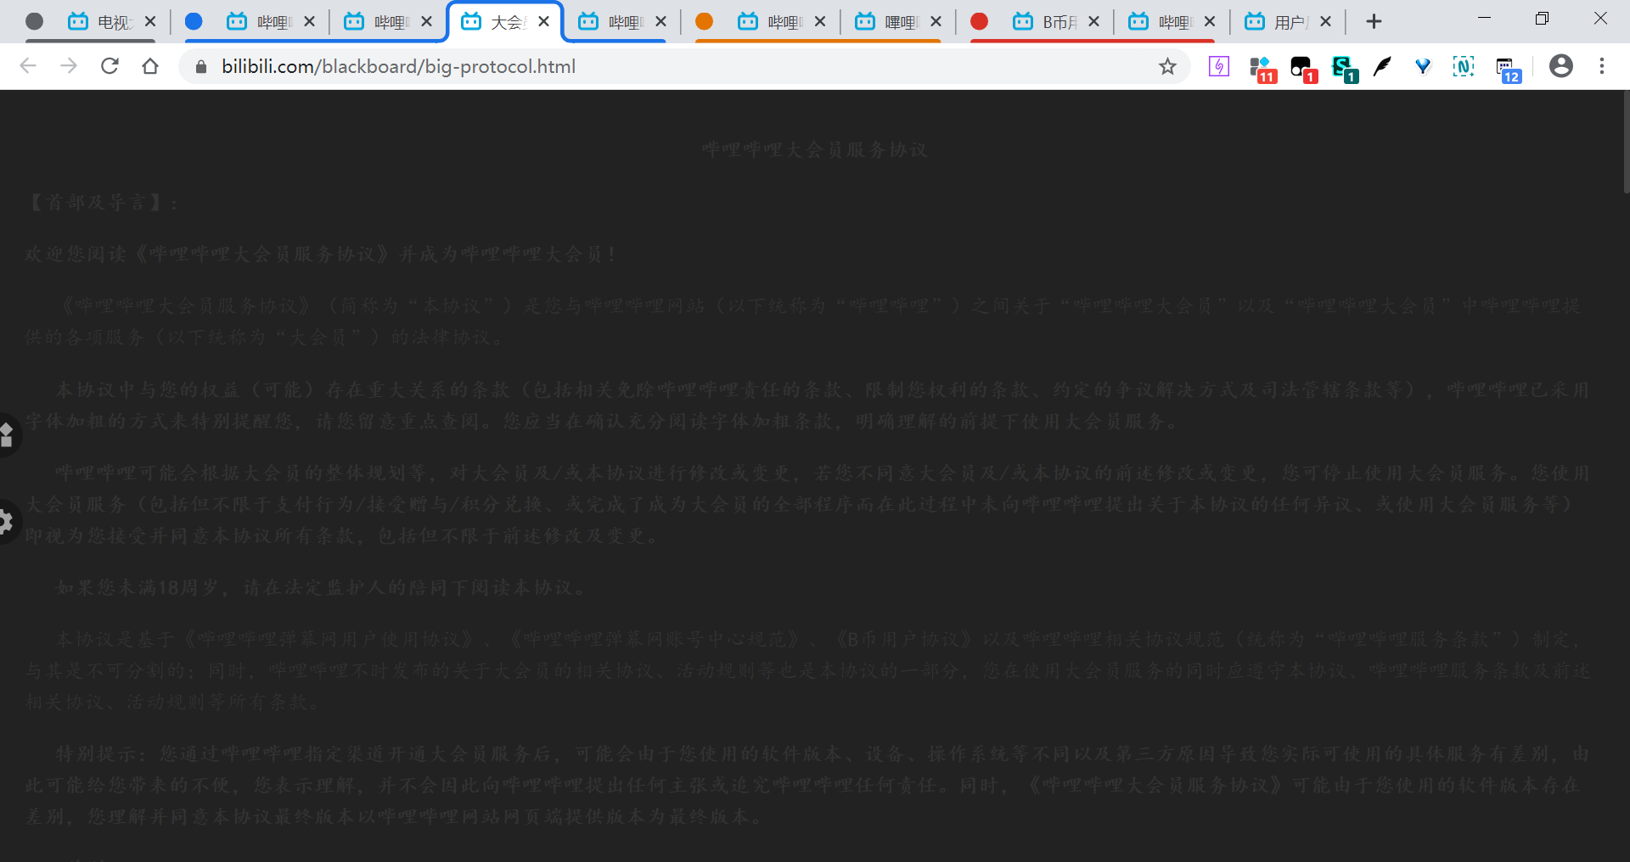Click the arrow overlay on the left edge

pyautogui.click(x=7, y=435)
